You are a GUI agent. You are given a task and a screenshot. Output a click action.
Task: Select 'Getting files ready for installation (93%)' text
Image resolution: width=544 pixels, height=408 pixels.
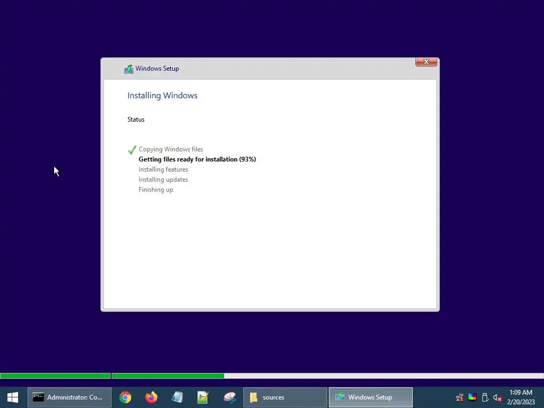(x=197, y=159)
